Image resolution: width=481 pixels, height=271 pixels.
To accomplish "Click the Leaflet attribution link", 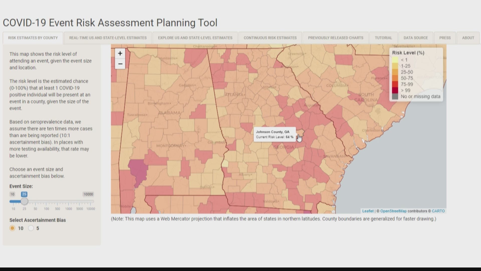I will 368,211.
